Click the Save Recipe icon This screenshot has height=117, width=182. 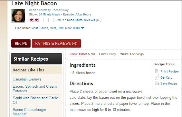pyautogui.click(x=157, y=83)
